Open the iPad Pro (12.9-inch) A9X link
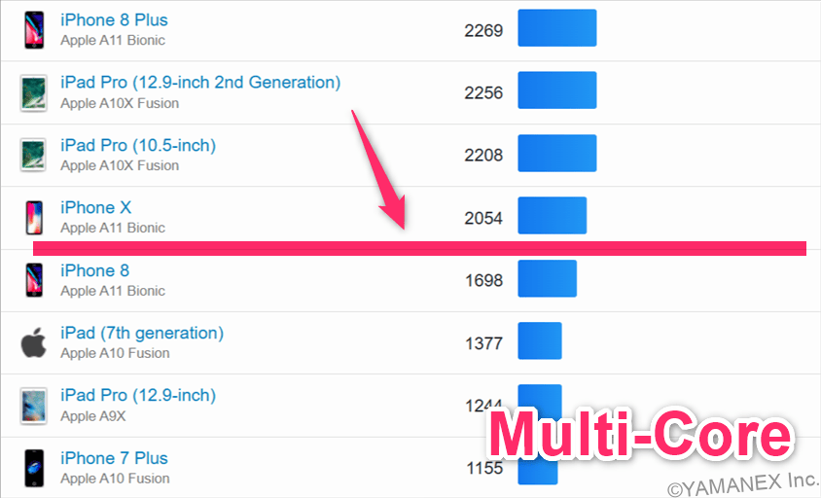The image size is (821, 498). tap(138, 395)
